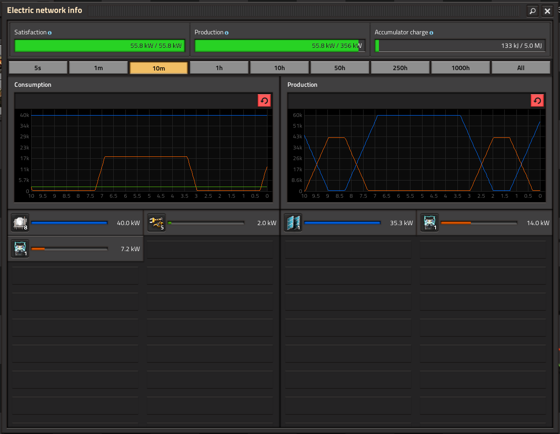The width and height of the screenshot is (560, 434).
Task: Reset the Production graph with the red button
Action: click(x=537, y=101)
